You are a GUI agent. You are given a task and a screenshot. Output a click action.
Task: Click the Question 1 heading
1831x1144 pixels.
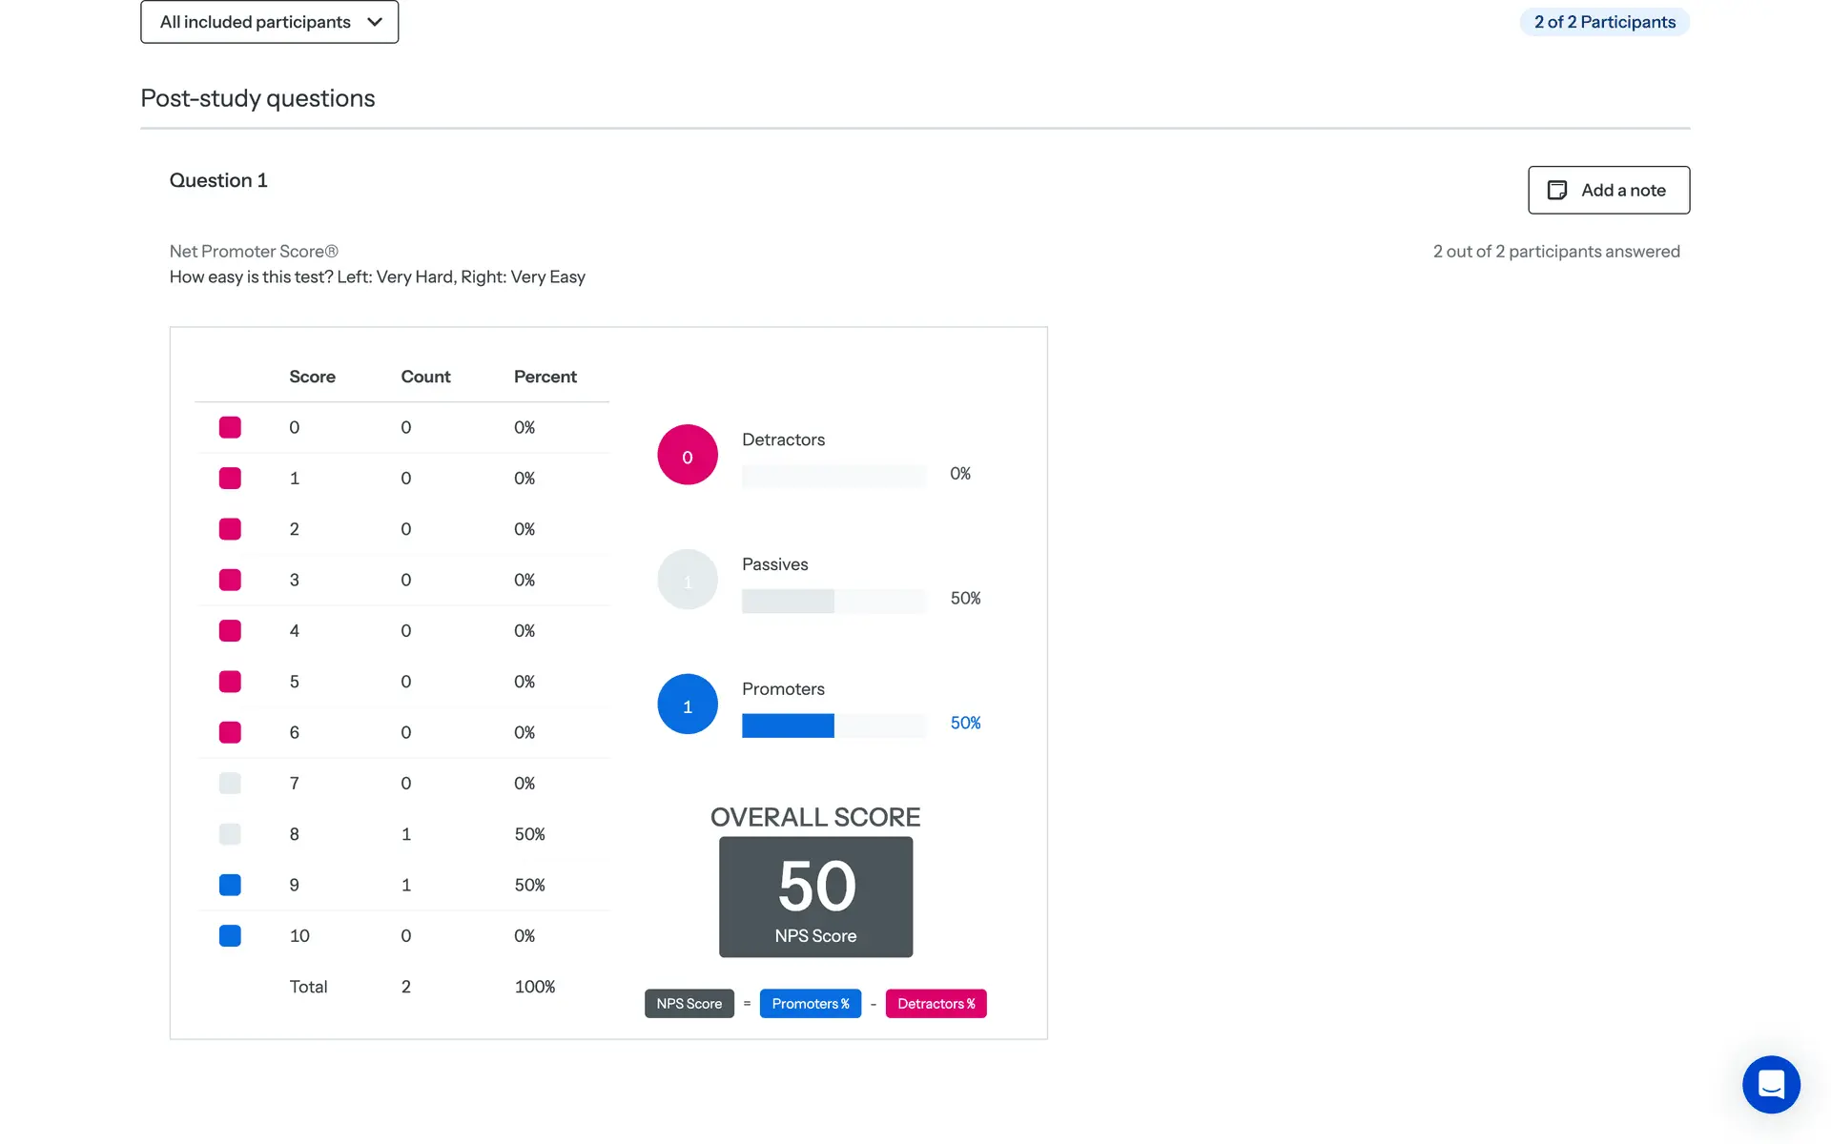(218, 180)
